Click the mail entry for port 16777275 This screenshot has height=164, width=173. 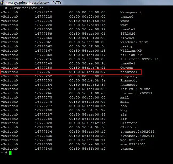point(124,97)
